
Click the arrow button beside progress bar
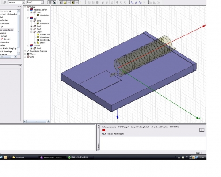pos(202,130)
